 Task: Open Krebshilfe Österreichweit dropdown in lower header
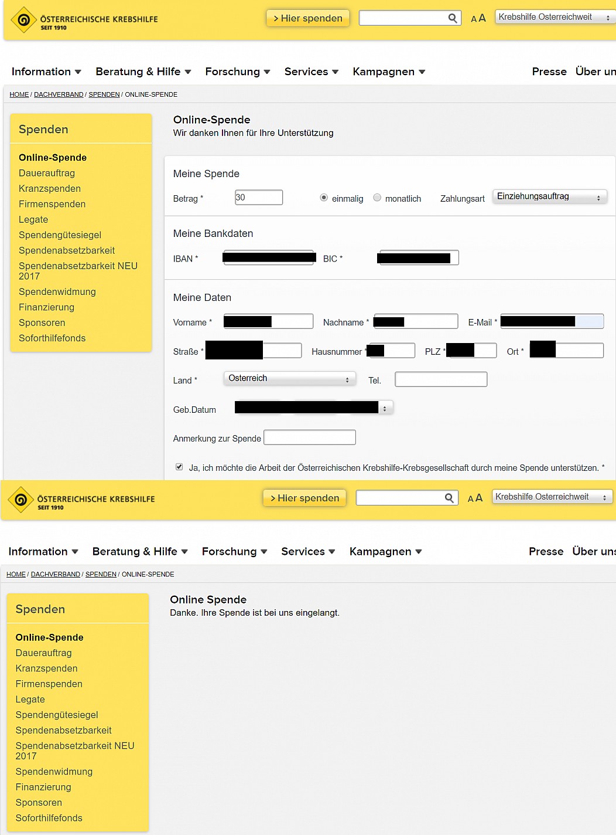tap(552, 497)
